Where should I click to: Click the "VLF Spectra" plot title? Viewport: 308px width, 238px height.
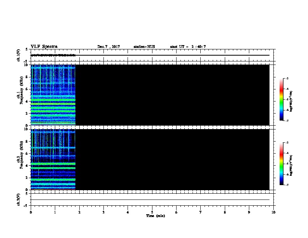pos(44,47)
